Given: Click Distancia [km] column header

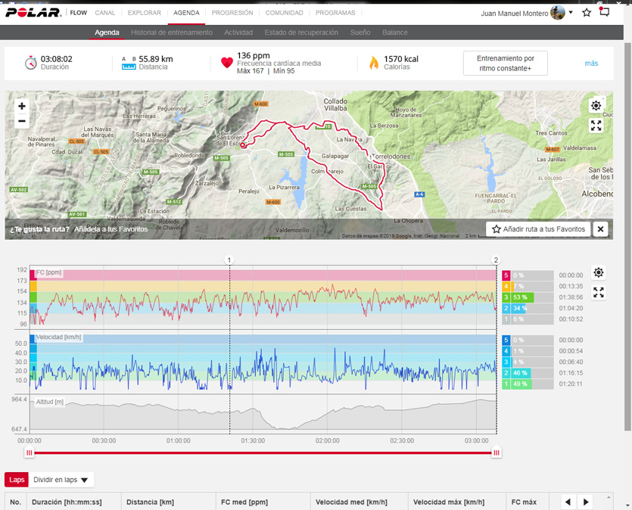Looking at the screenshot, I should tap(151, 502).
